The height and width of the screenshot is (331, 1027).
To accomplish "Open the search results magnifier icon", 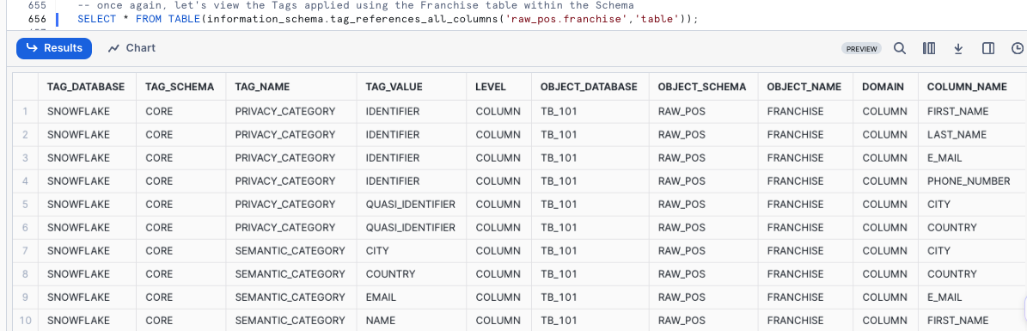I will (x=900, y=48).
